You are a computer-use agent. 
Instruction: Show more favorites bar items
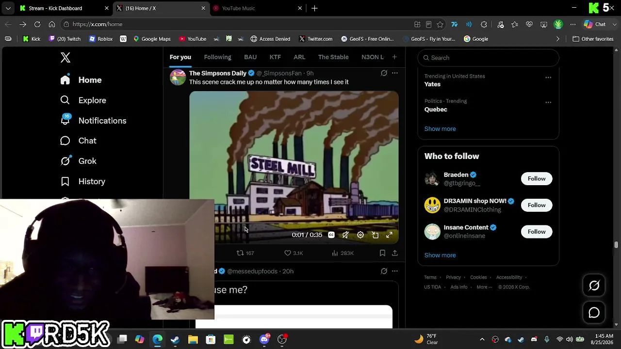pyautogui.click(x=557, y=39)
